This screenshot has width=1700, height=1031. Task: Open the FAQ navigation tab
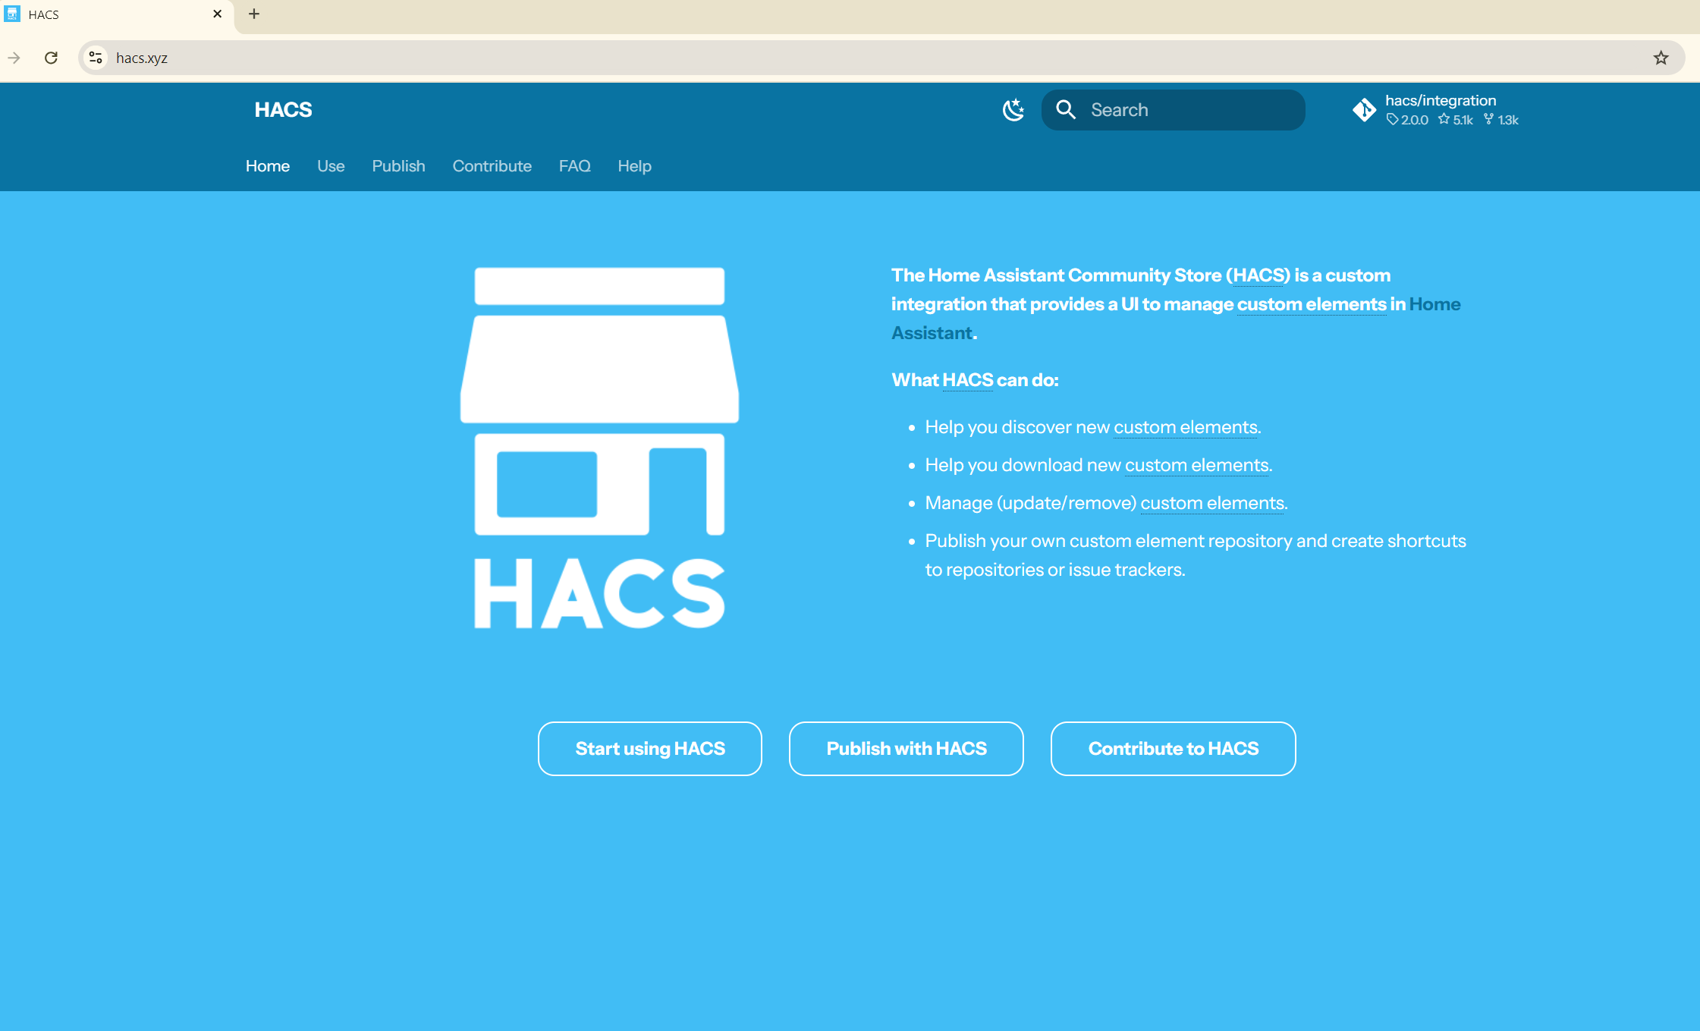pyautogui.click(x=574, y=166)
